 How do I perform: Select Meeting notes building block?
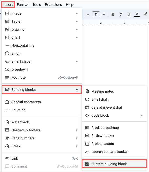(114, 91)
